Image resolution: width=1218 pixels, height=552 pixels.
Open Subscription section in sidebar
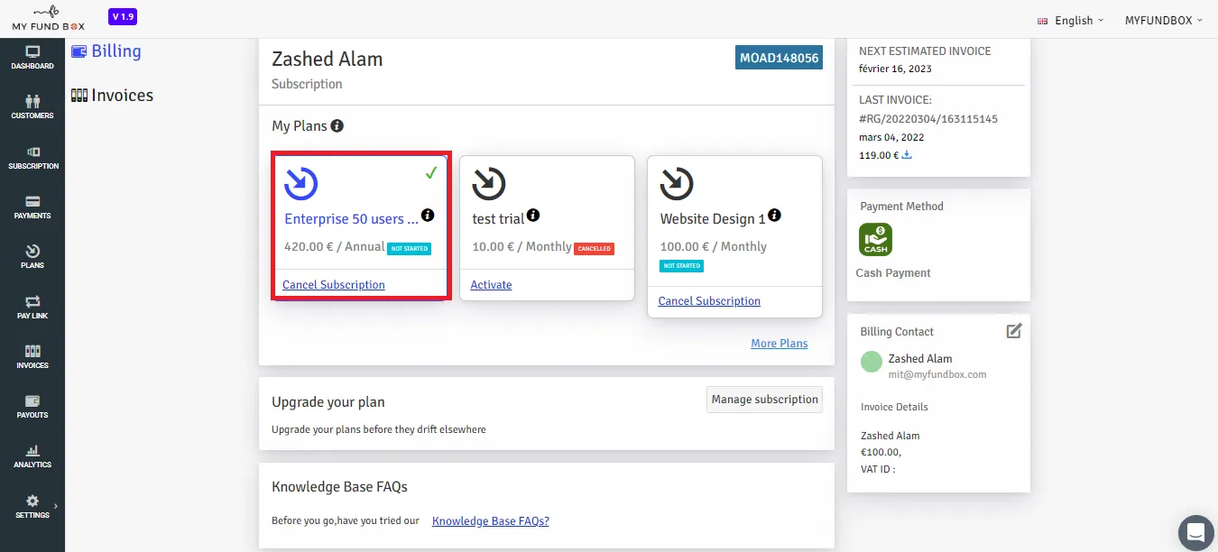tap(32, 158)
